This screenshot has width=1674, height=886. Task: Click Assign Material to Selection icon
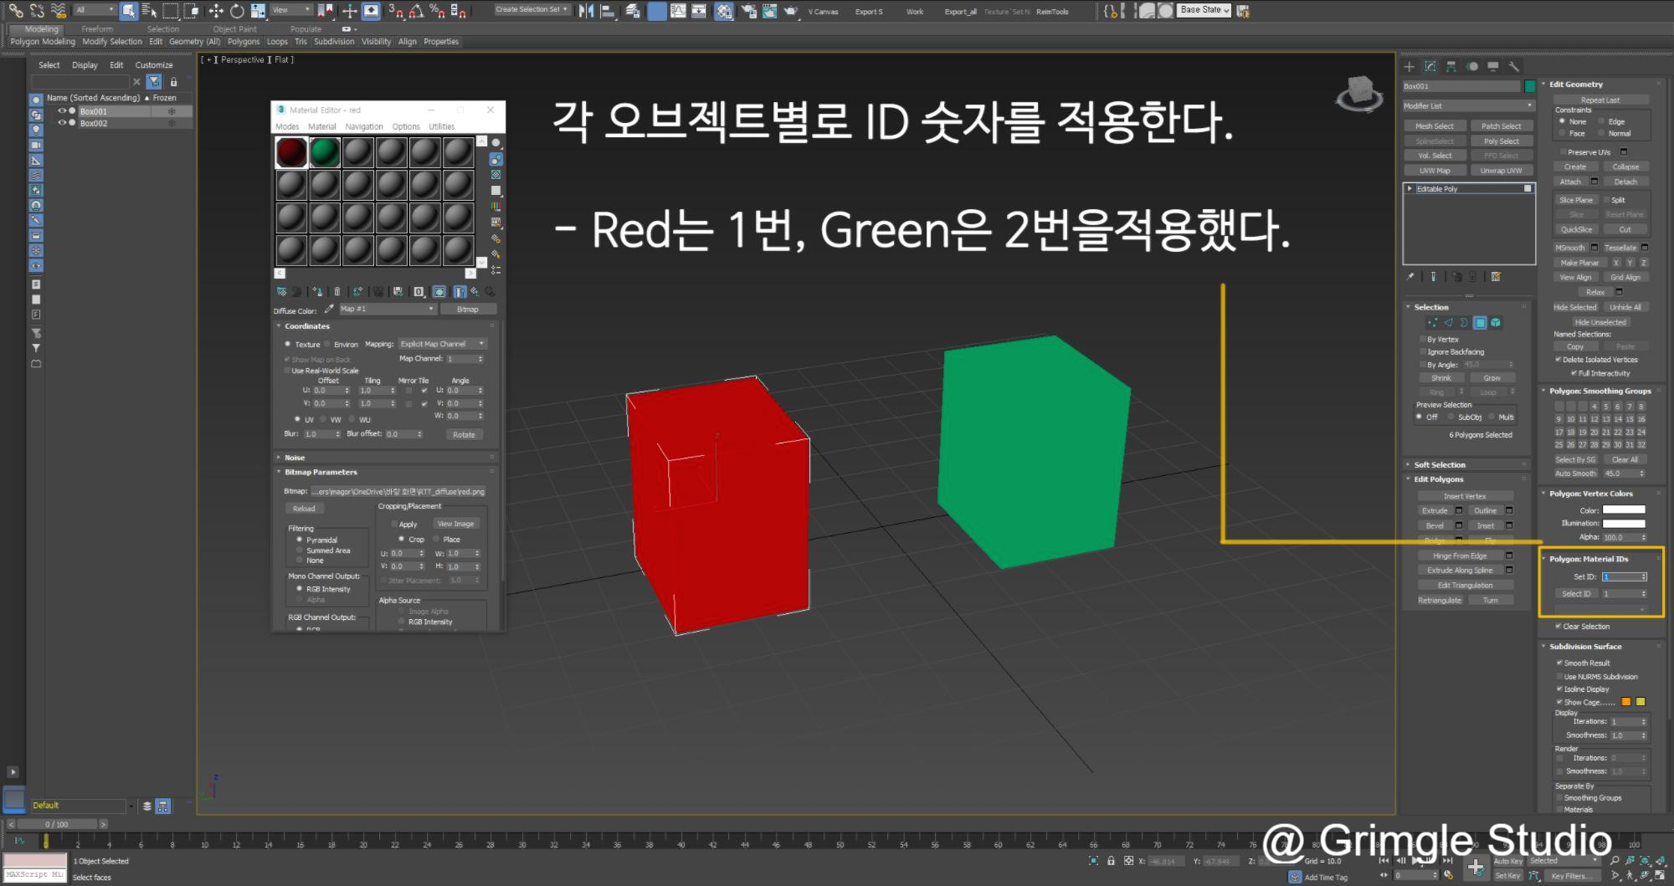(x=317, y=291)
